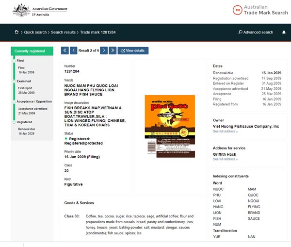Expand owner's See full address link
The width and height of the screenshot is (291, 247).
pyautogui.click(x=225, y=131)
